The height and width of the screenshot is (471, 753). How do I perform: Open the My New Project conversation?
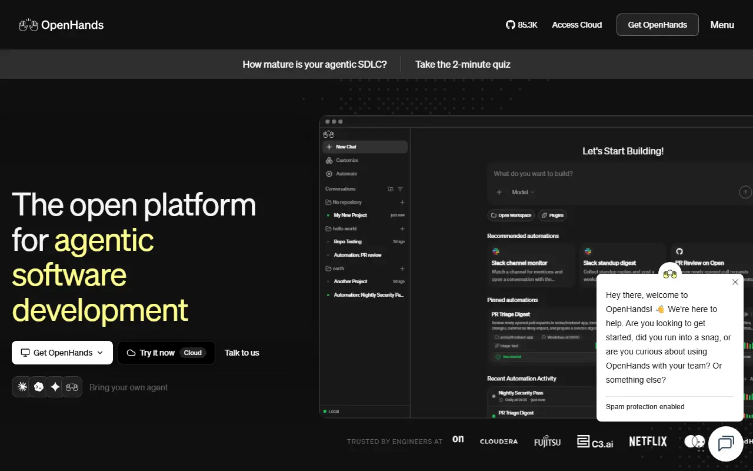(x=365, y=215)
